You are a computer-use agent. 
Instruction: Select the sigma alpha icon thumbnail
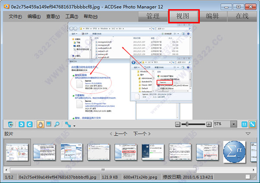click(234, 151)
